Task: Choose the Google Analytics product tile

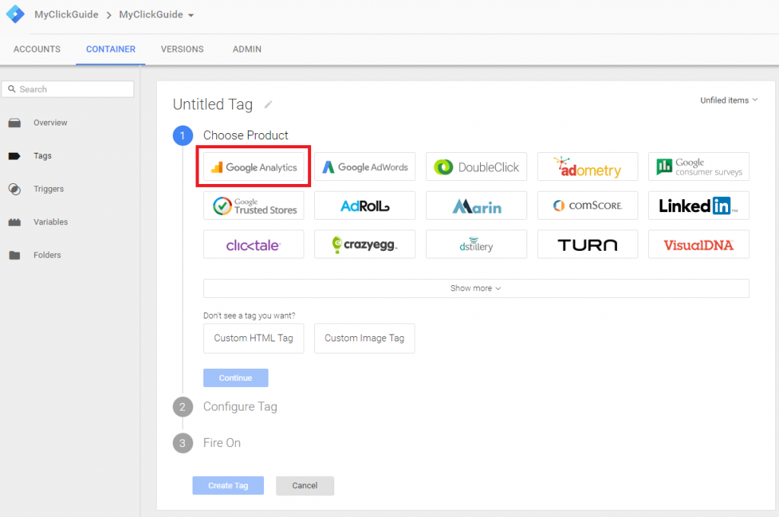Action: pos(253,167)
